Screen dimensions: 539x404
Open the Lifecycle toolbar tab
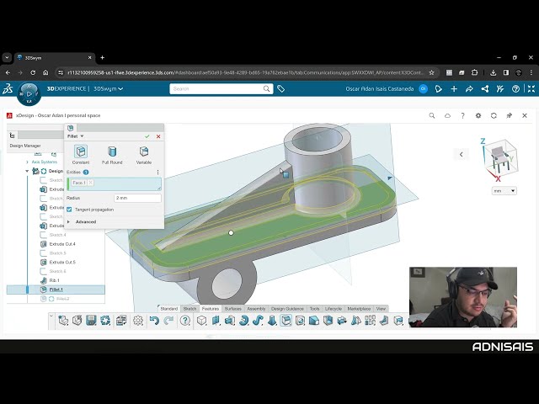pos(334,309)
